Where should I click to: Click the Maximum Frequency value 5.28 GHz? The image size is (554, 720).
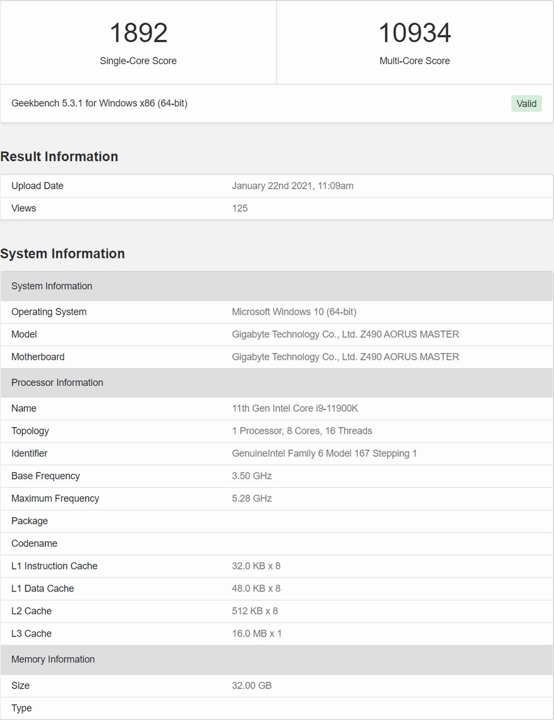pyautogui.click(x=252, y=499)
